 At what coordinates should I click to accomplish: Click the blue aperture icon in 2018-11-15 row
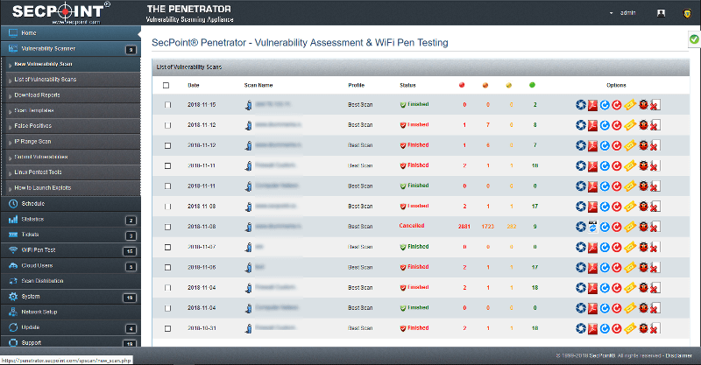click(x=581, y=105)
